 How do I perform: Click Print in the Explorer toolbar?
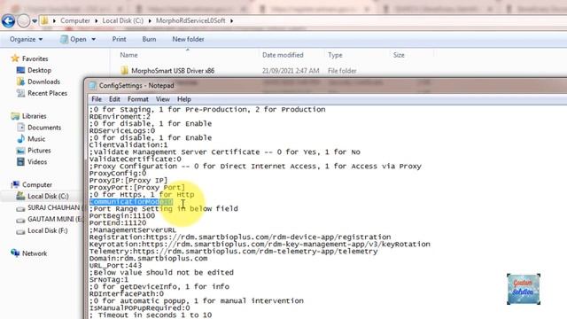119,39
